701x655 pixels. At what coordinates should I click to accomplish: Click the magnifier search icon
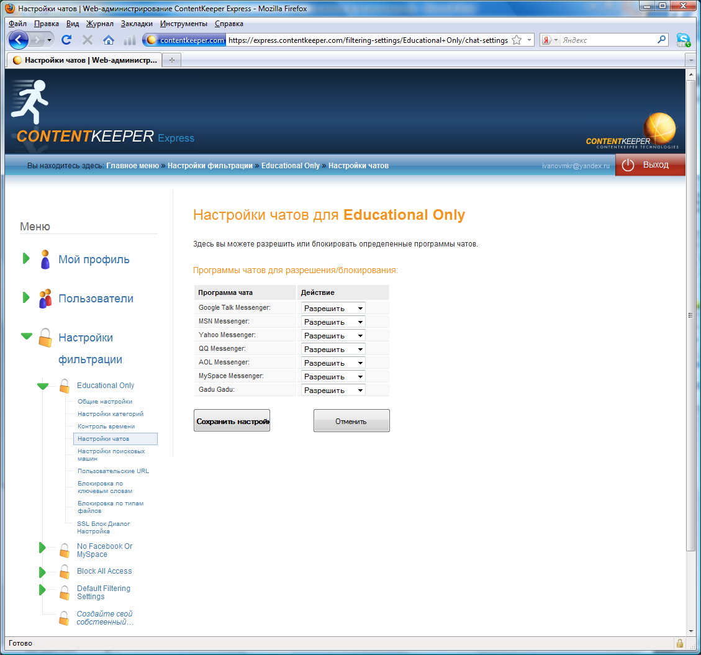tap(661, 40)
